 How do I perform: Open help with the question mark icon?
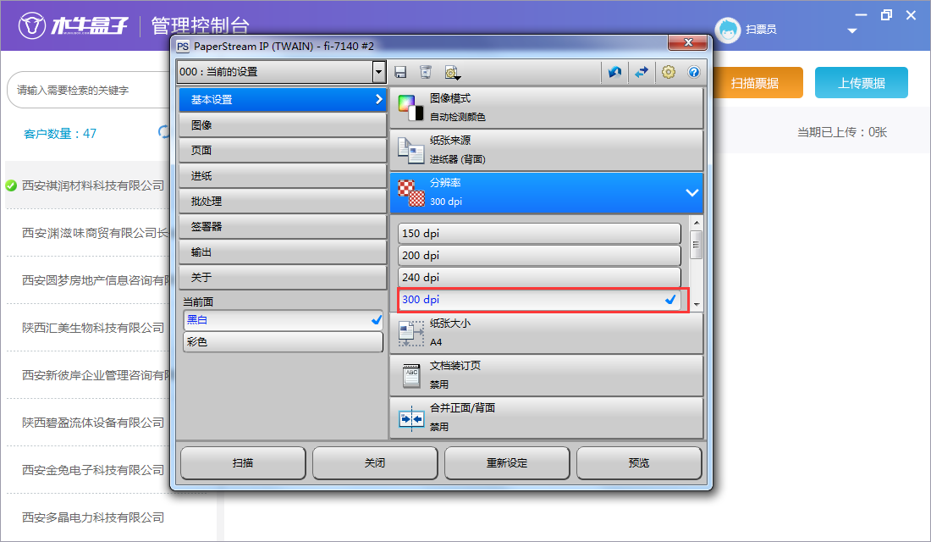693,72
